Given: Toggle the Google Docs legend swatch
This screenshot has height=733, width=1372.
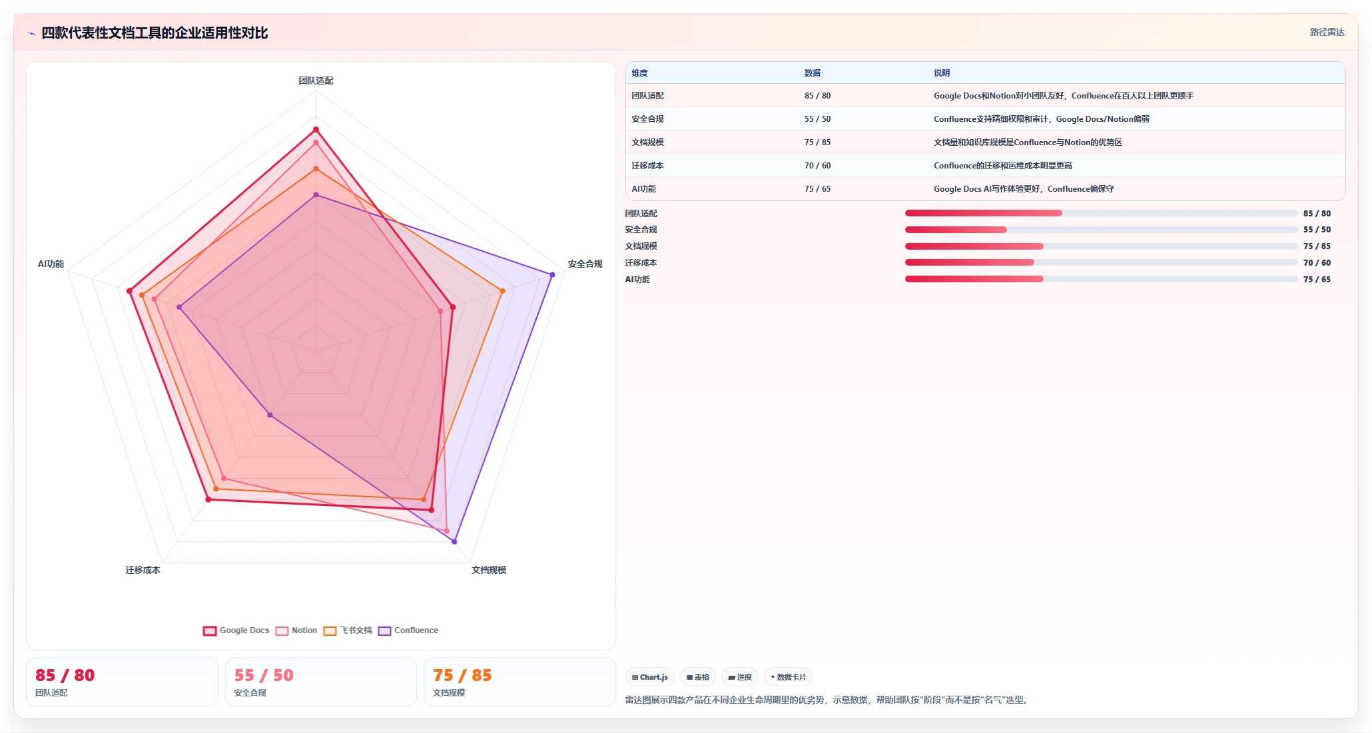Looking at the screenshot, I should pos(210,630).
